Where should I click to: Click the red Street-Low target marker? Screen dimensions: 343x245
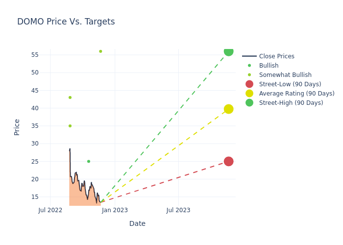pyautogui.click(x=228, y=161)
